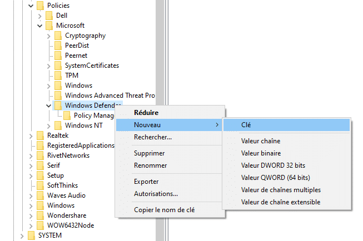
Task: Click the Microsoft folder icon
Action: [49, 26]
